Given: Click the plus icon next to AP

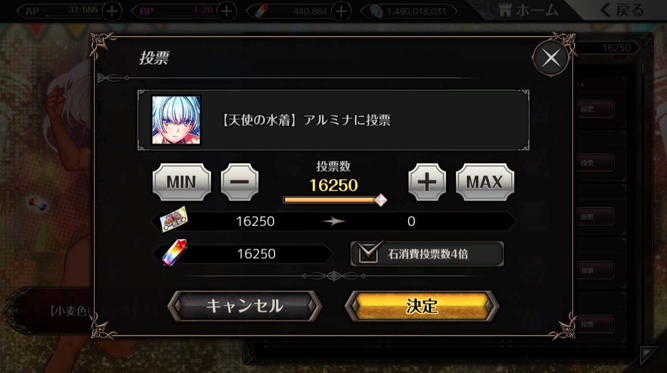Looking at the screenshot, I should coord(112,11).
